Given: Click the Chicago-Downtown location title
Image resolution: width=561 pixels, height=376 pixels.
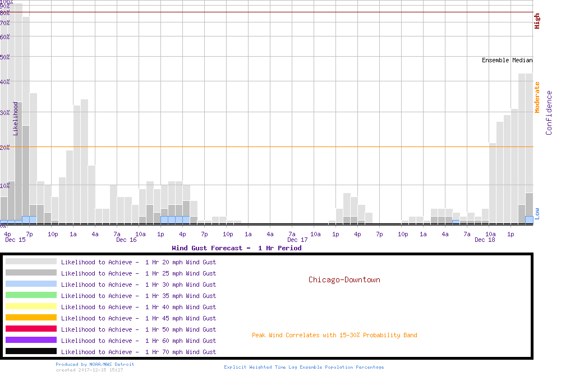Looking at the screenshot, I should (x=344, y=279).
